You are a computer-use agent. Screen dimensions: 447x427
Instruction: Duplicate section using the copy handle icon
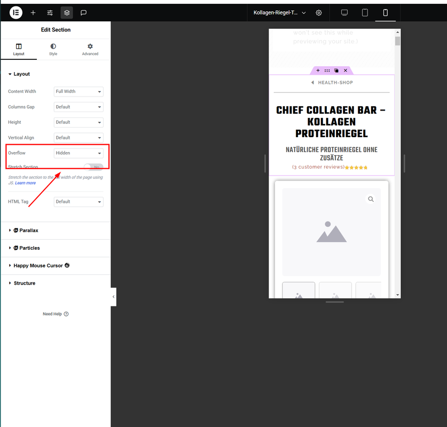(x=336, y=70)
